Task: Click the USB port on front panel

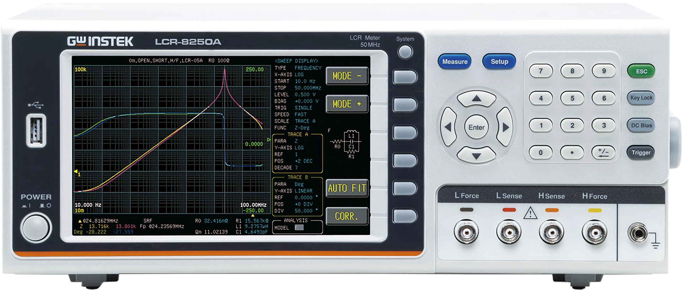Action: 36,130
